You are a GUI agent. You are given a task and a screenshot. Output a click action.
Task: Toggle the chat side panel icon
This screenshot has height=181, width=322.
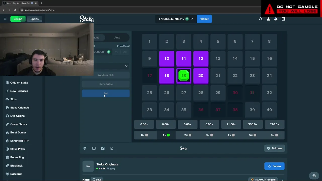(x=284, y=19)
